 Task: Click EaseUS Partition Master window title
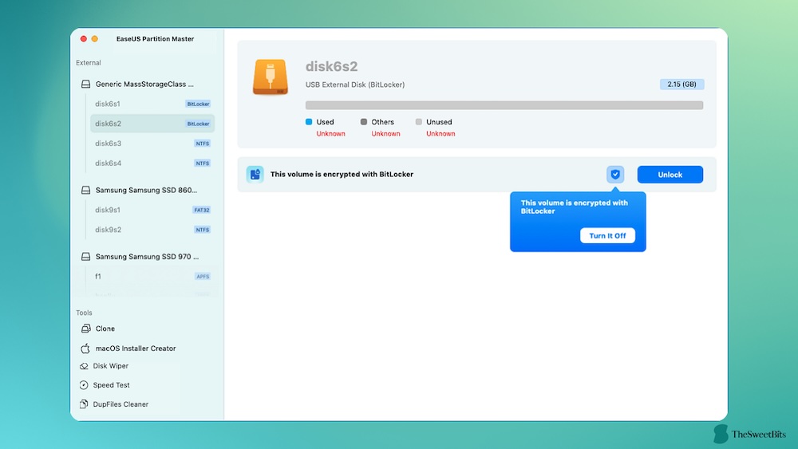[x=155, y=38]
